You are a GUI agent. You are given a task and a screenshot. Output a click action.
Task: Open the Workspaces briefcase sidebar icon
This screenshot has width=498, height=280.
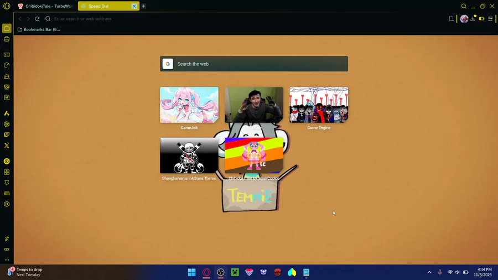[7, 39]
